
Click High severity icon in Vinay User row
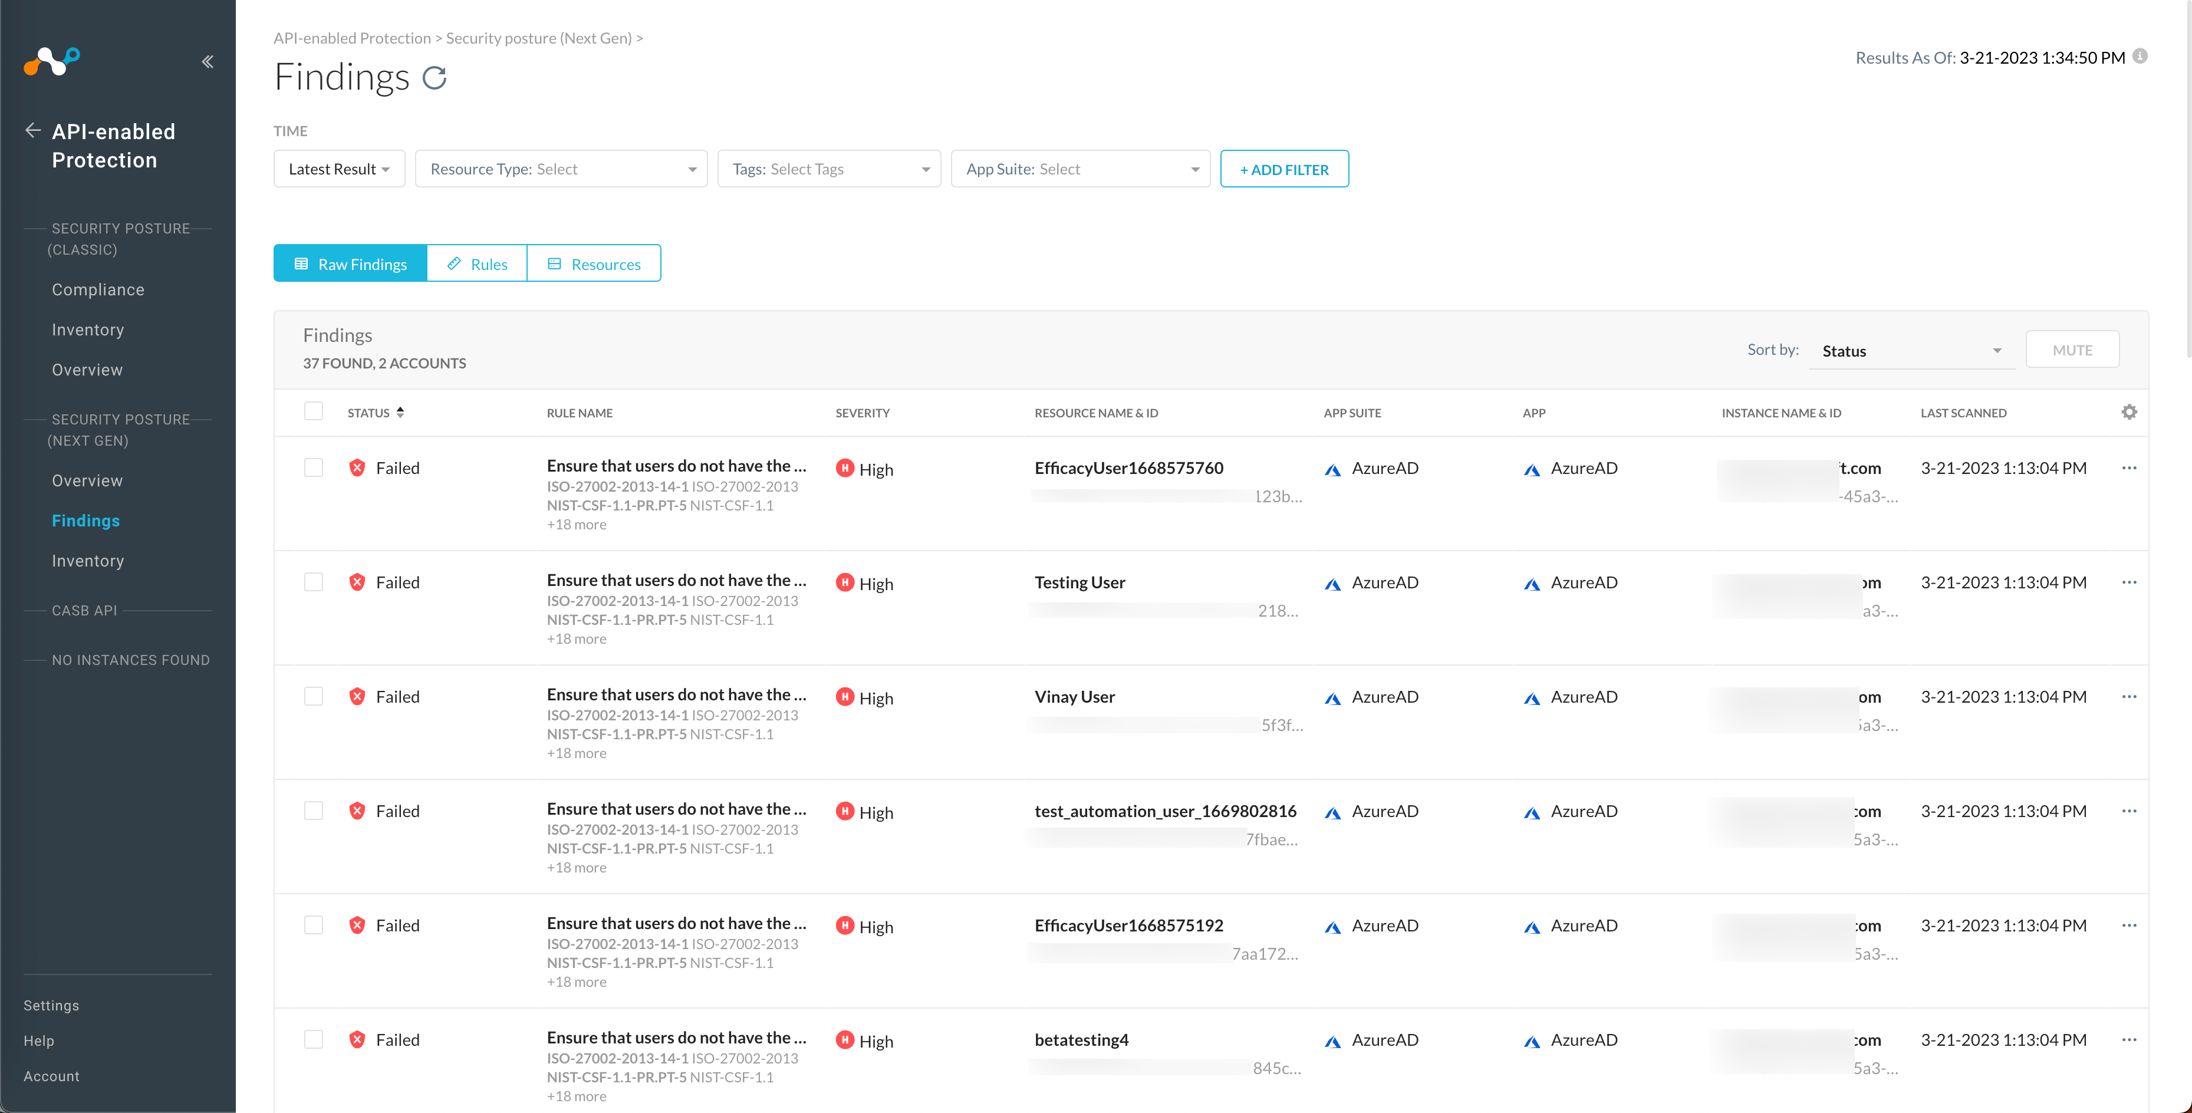tap(845, 697)
